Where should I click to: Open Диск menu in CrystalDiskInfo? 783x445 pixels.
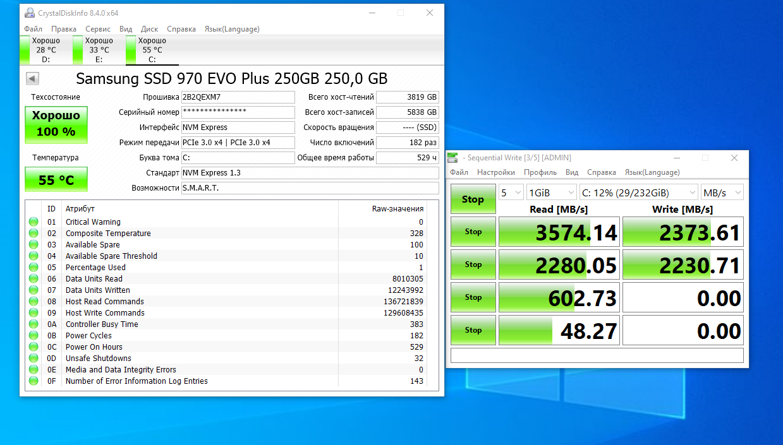point(150,29)
